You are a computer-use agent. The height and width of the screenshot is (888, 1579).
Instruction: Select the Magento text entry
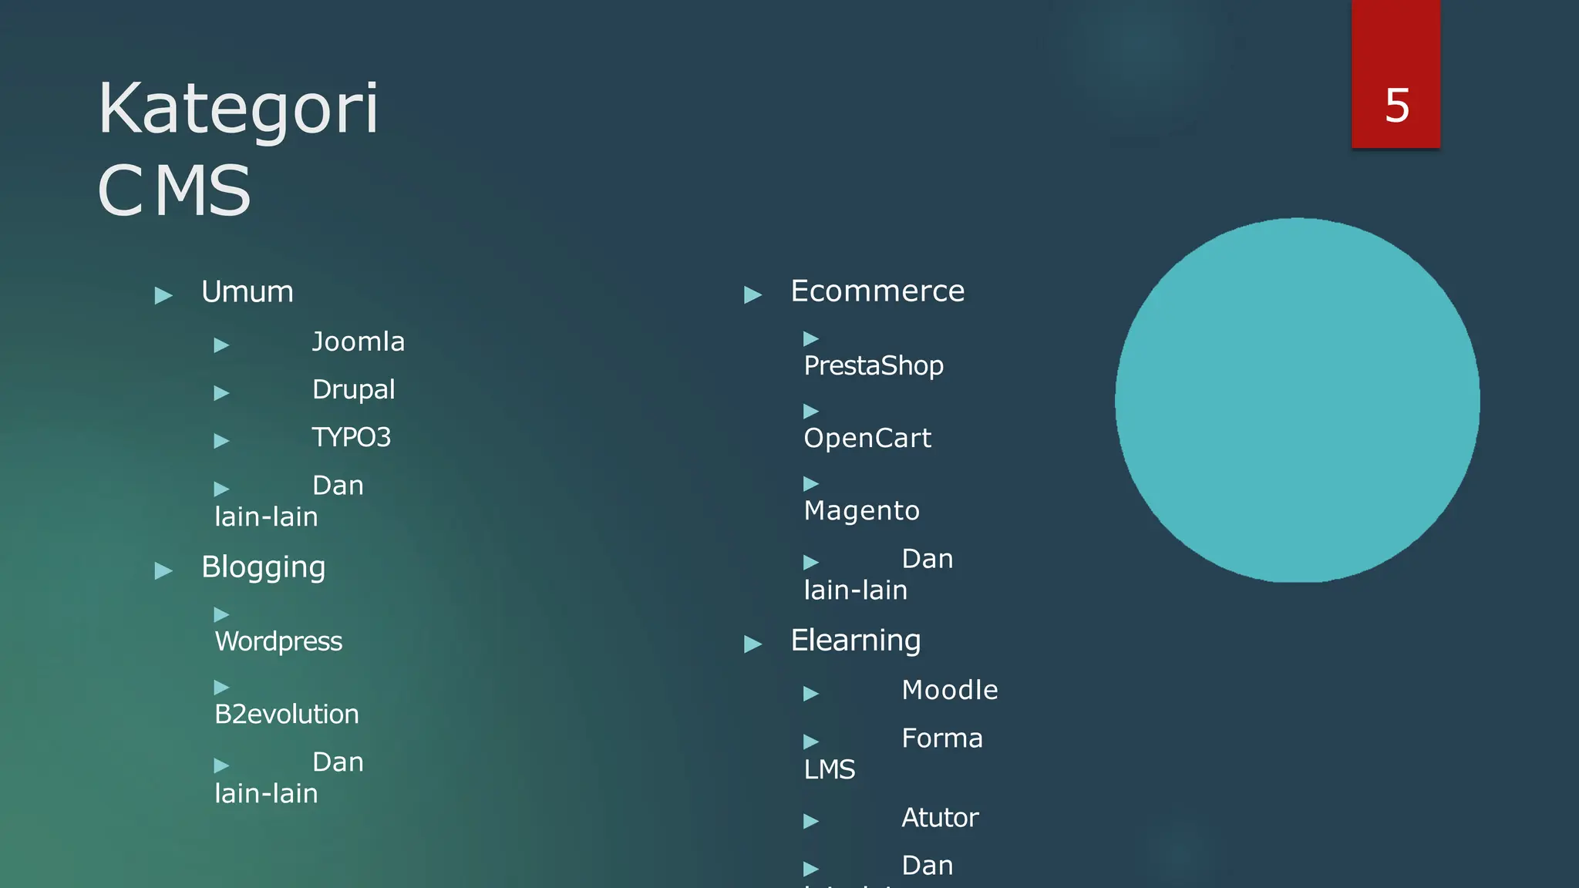tap(862, 511)
